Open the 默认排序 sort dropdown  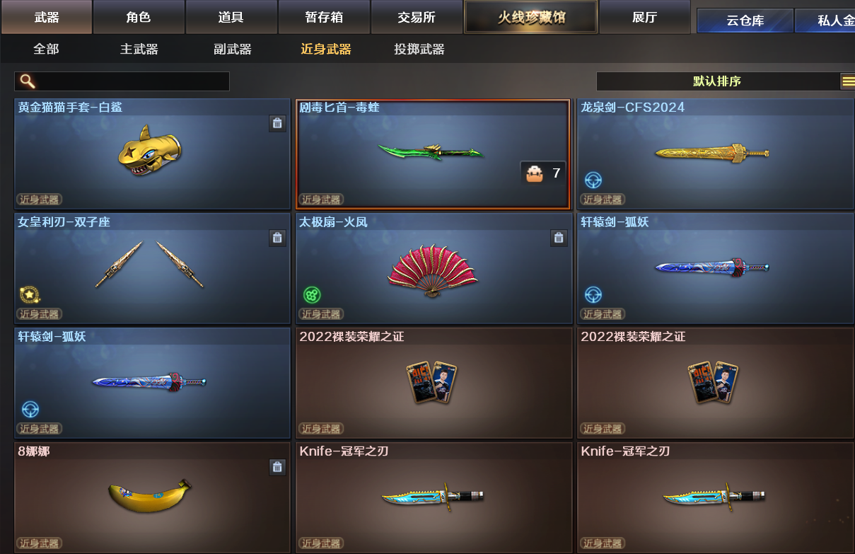click(x=717, y=81)
